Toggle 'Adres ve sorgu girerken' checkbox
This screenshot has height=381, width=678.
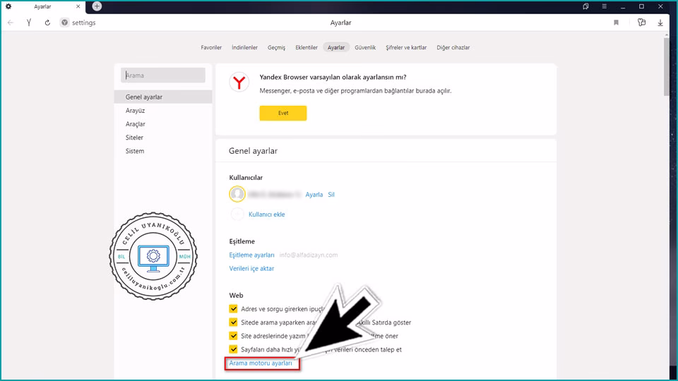click(234, 309)
